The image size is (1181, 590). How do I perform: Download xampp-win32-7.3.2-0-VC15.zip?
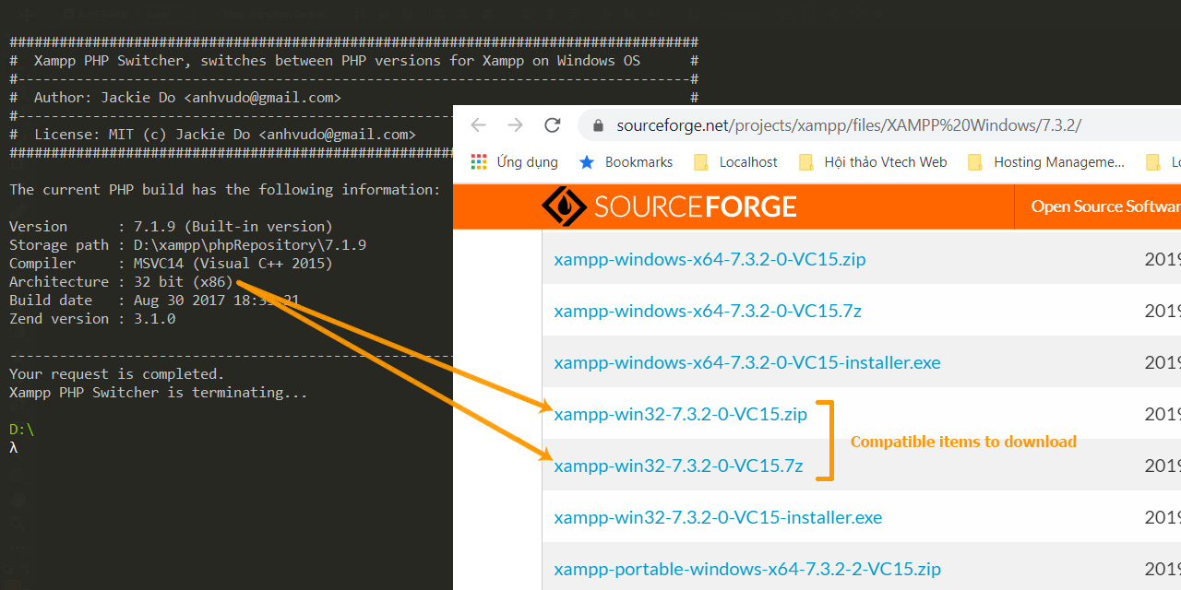680,414
